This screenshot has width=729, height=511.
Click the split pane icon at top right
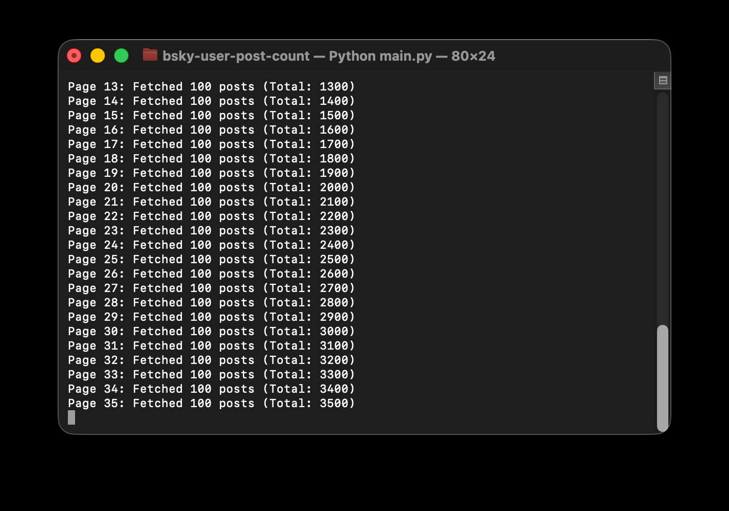click(x=663, y=80)
